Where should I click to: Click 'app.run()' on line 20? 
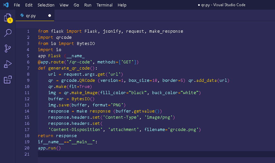(x=49, y=148)
